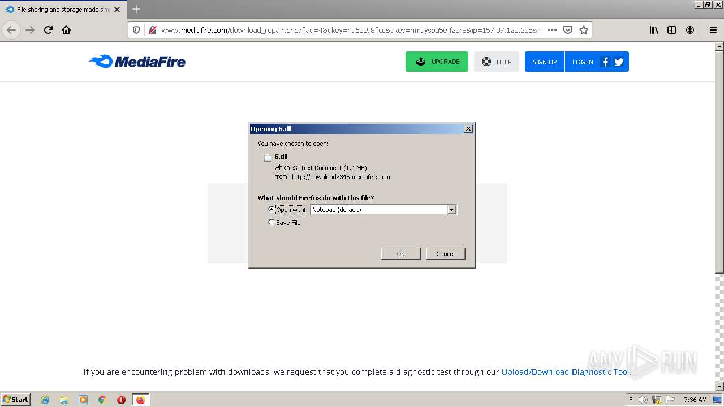Click the 6.dll file icon
Viewport: 724px width, 407px height.
(x=268, y=157)
